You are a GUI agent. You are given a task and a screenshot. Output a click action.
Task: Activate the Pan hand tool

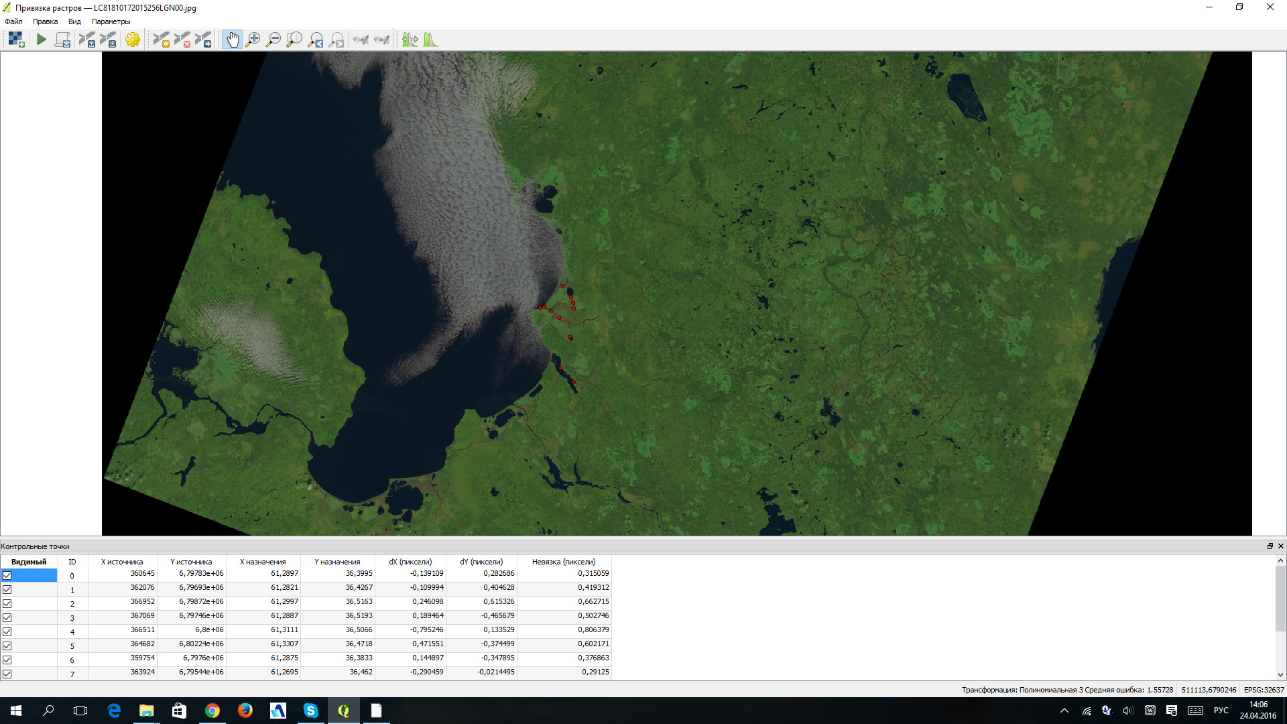[232, 40]
